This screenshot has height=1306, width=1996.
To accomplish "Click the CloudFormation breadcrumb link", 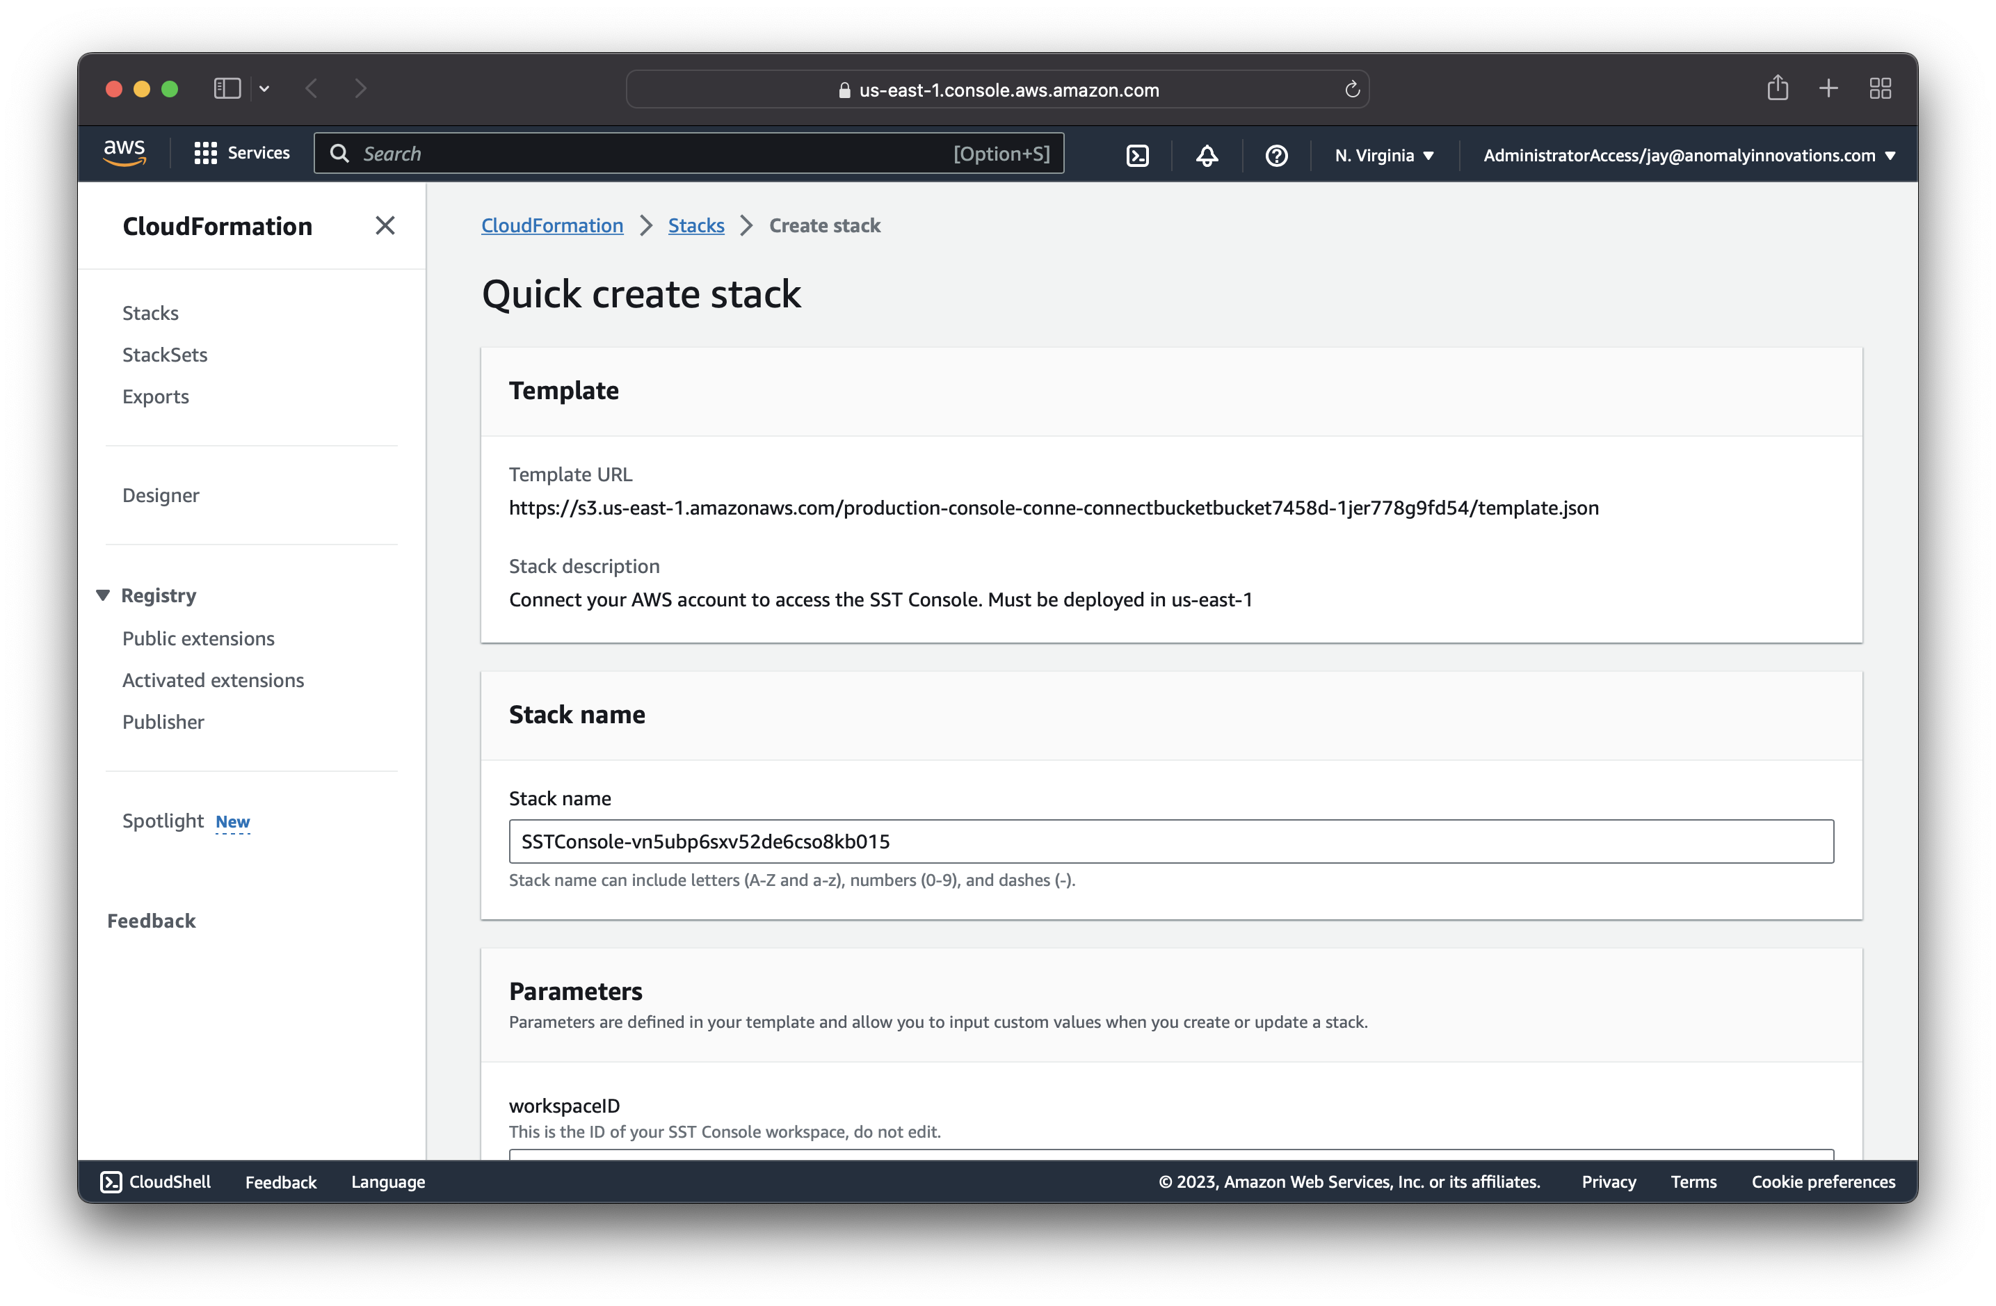I will tap(552, 225).
